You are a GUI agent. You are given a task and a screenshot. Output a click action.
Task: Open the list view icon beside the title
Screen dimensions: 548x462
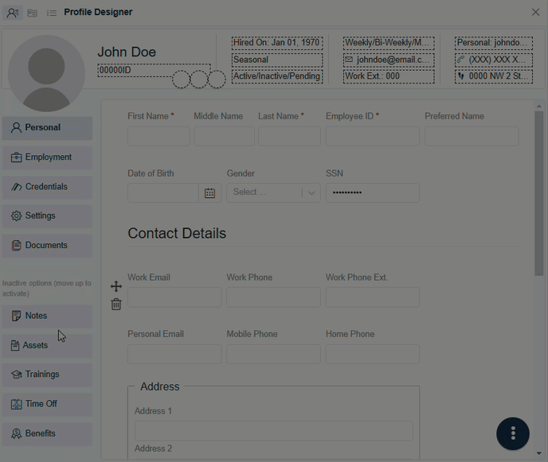(x=52, y=13)
